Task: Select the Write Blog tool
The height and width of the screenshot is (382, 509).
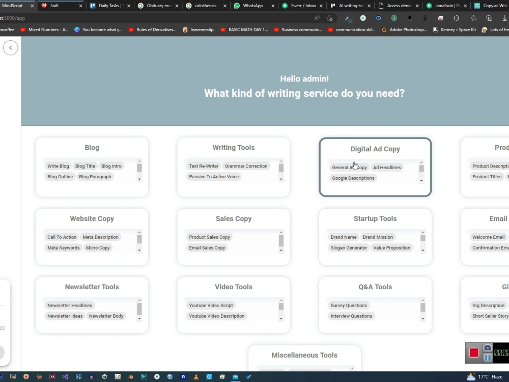Action: tap(58, 166)
